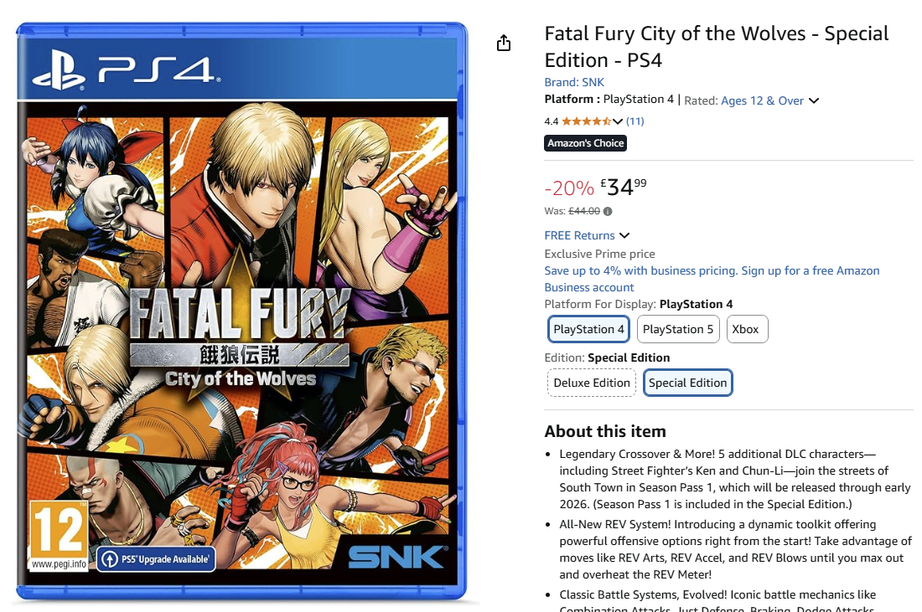
Task: Open the 11 customer reviews link
Action: coord(635,121)
